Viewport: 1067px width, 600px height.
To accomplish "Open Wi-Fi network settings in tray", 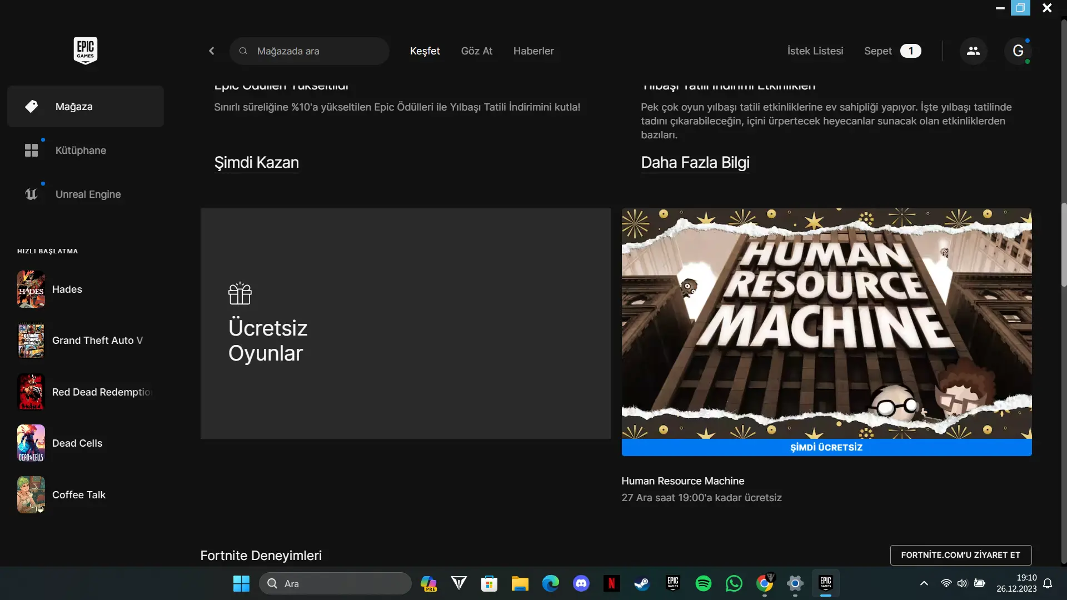I will (x=946, y=583).
